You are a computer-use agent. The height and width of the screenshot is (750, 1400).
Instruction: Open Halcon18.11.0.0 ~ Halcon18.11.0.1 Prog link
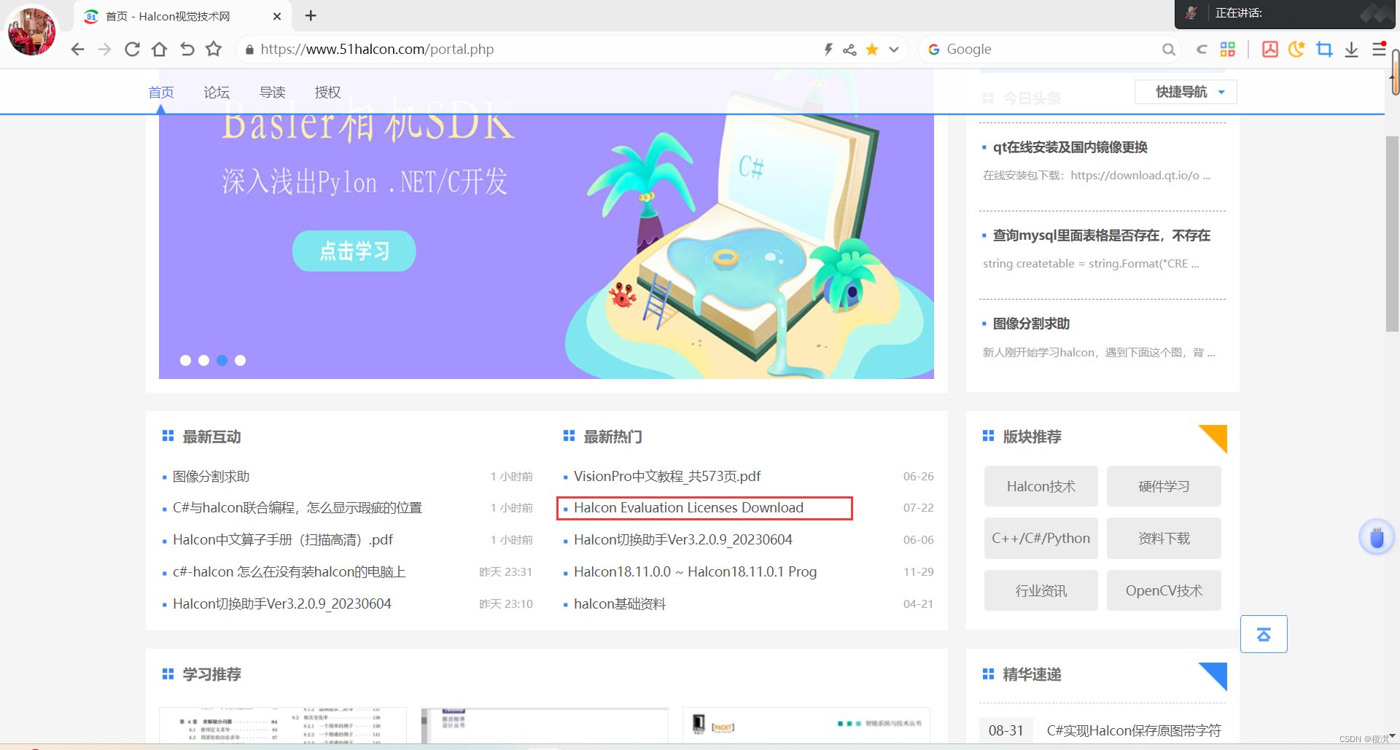tap(695, 572)
